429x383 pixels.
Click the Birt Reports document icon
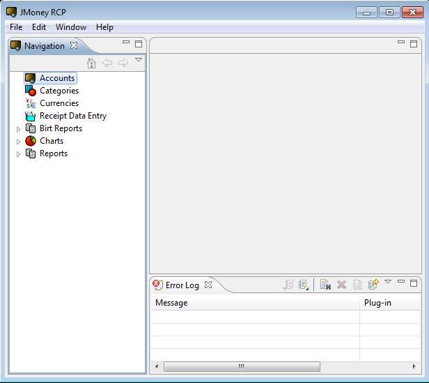[x=31, y=128]
